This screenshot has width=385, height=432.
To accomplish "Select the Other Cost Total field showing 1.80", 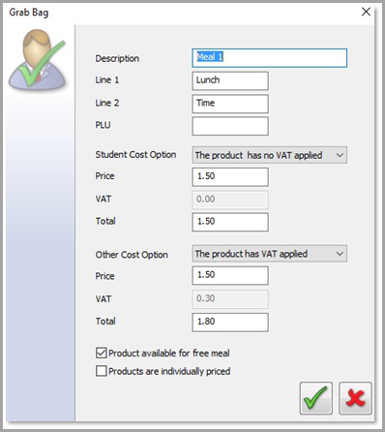I will [230, 323].
